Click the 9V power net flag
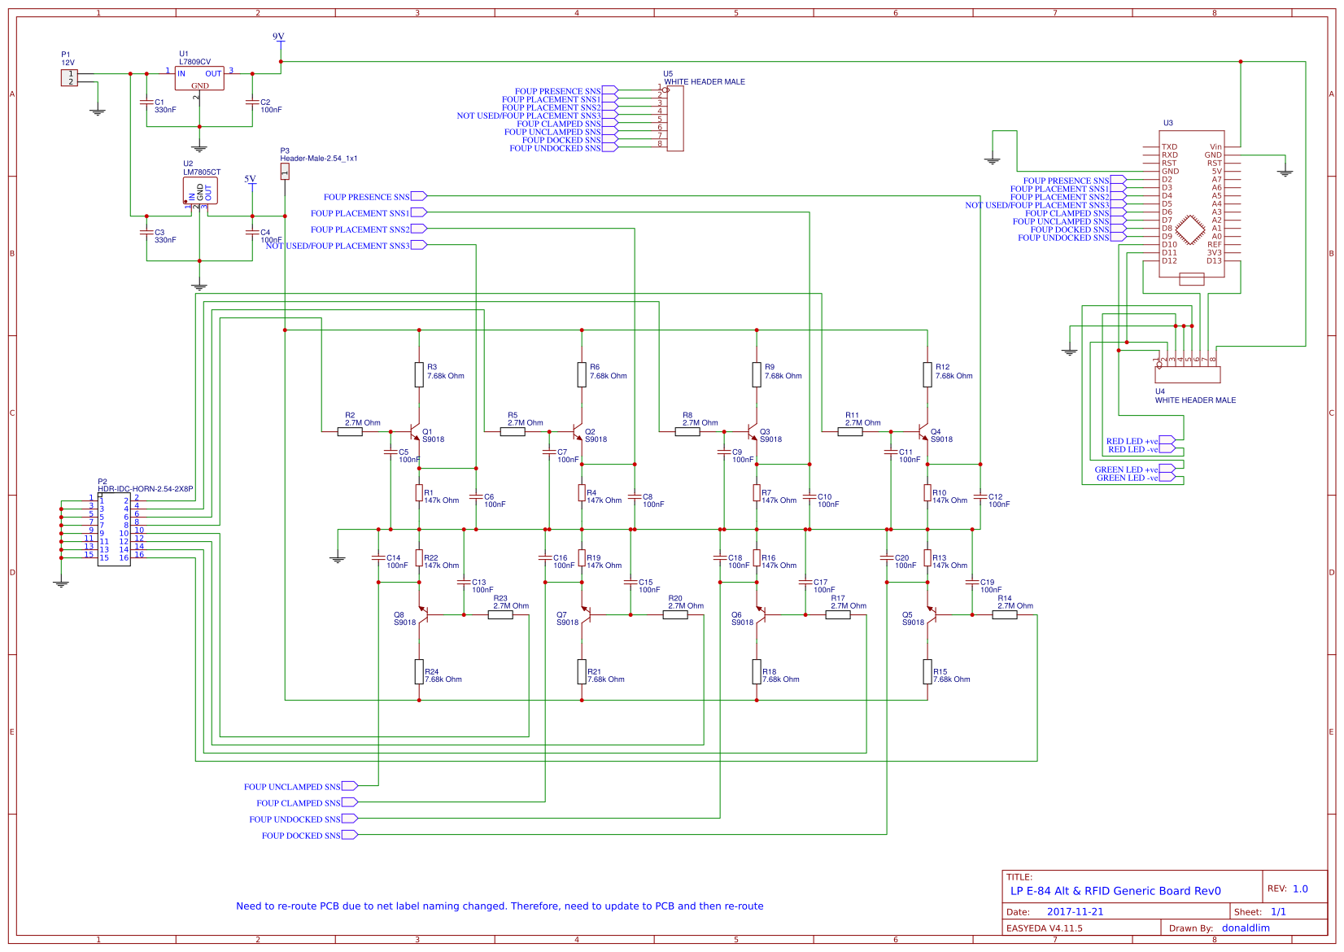1344x952 pixels. click(281, 37)
